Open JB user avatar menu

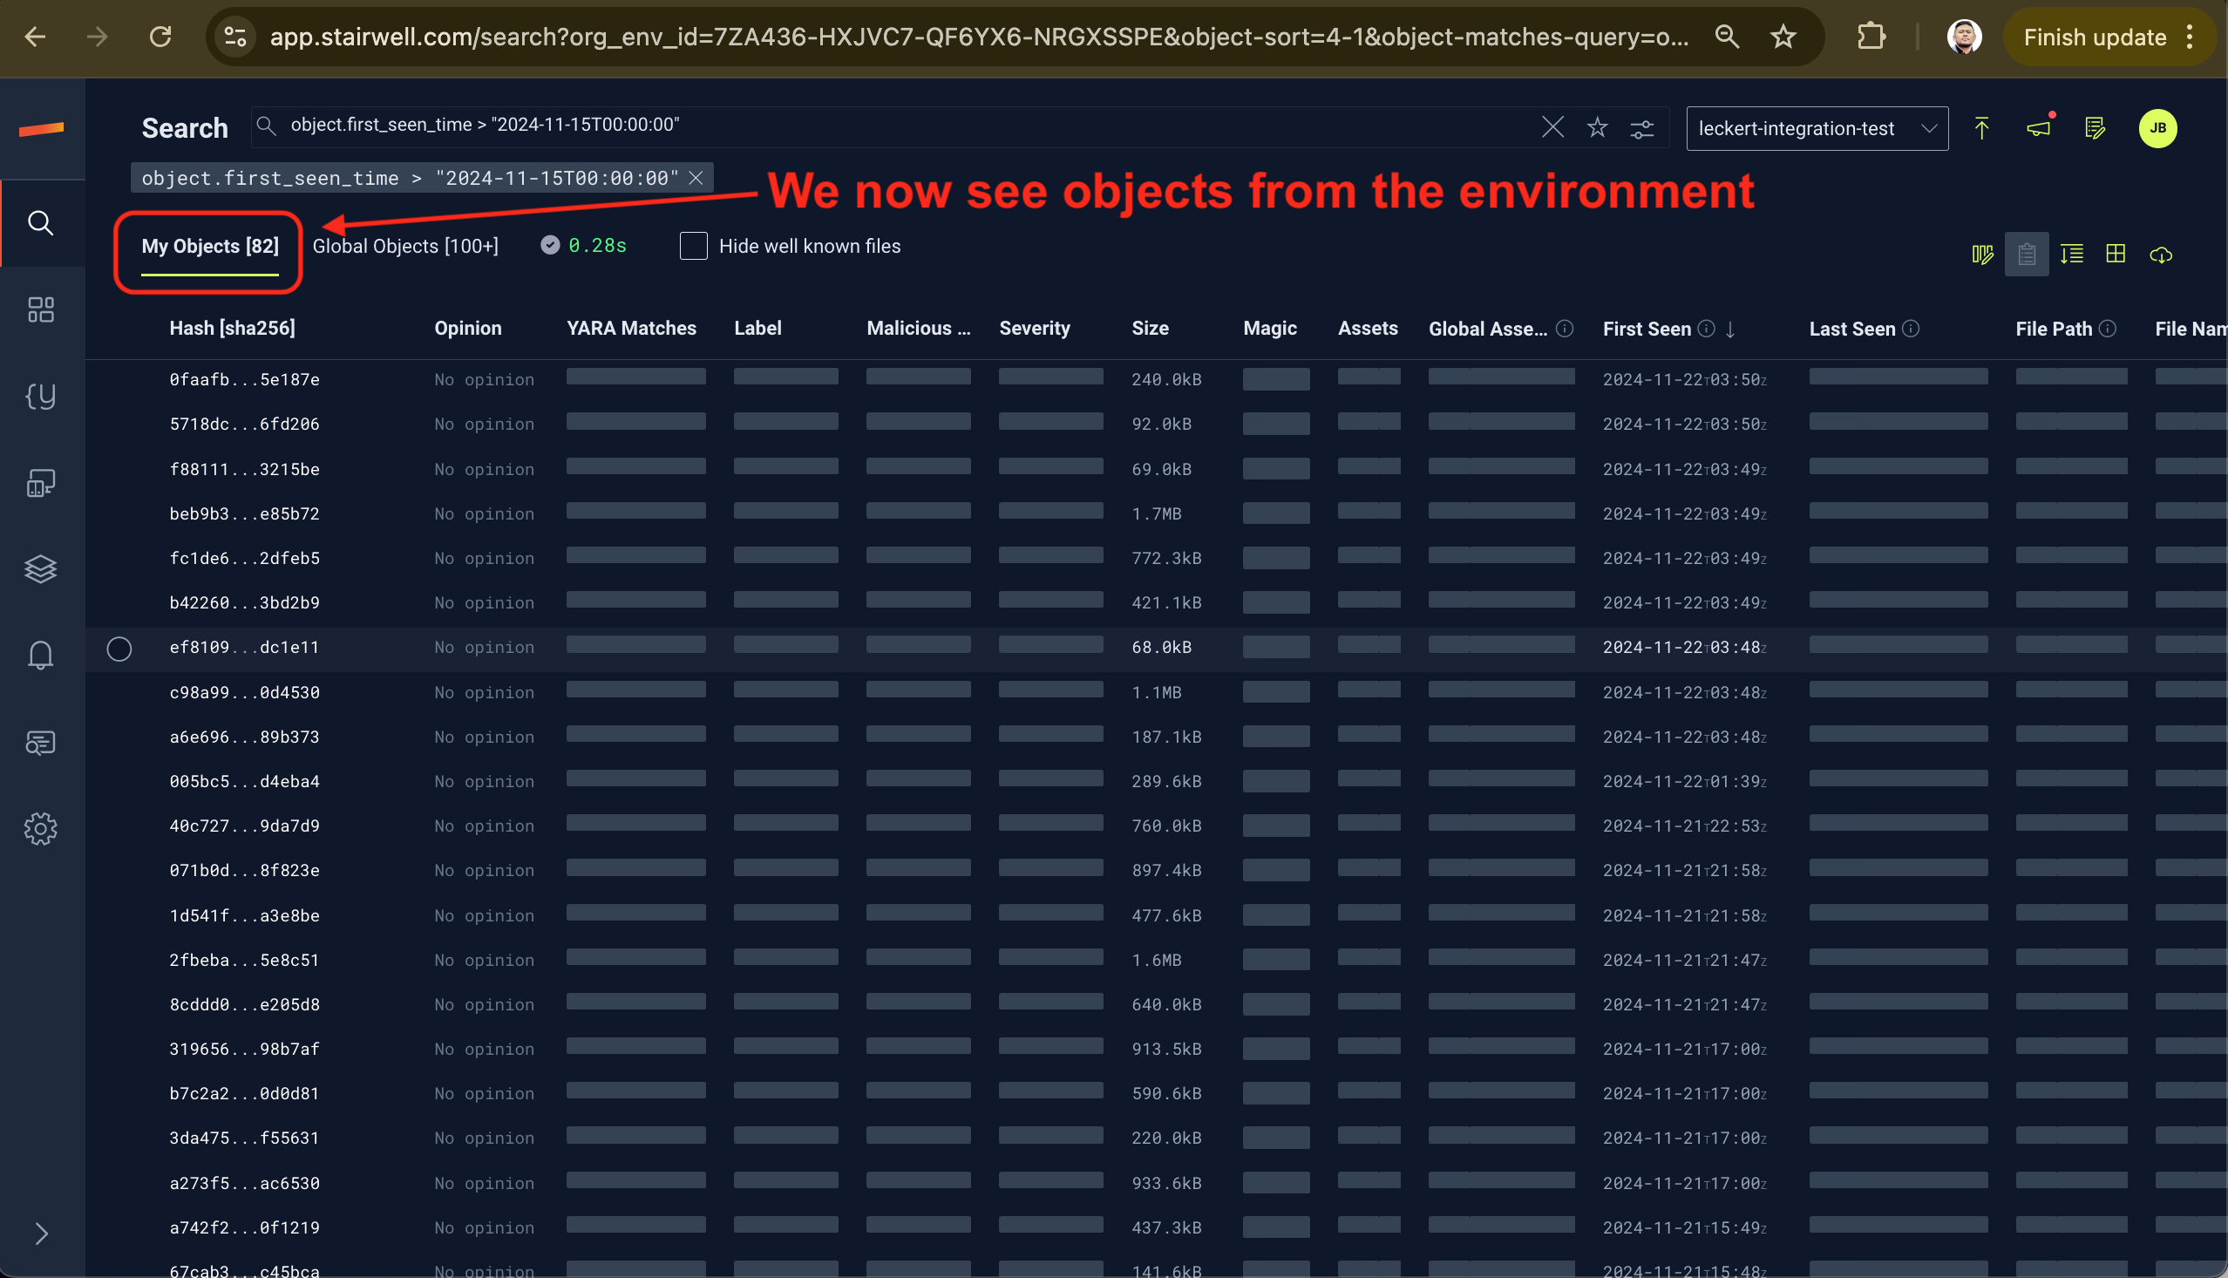pos(2157,128)
